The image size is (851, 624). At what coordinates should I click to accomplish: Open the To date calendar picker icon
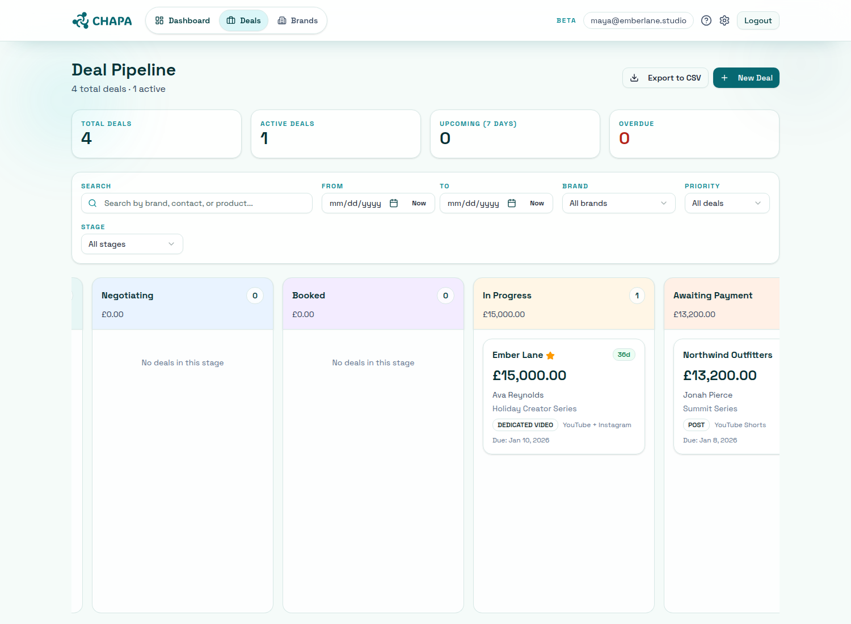(x=512, y=203)
